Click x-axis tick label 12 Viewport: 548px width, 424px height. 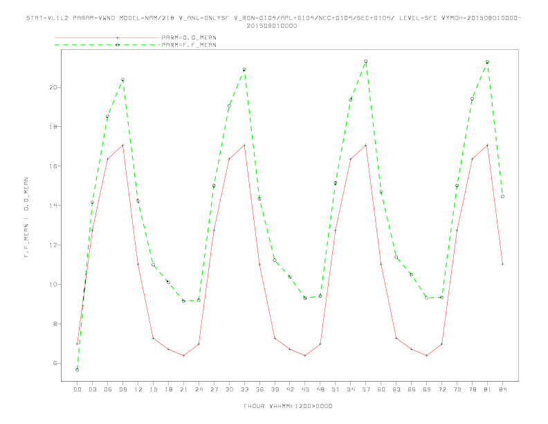pos(138,389)
